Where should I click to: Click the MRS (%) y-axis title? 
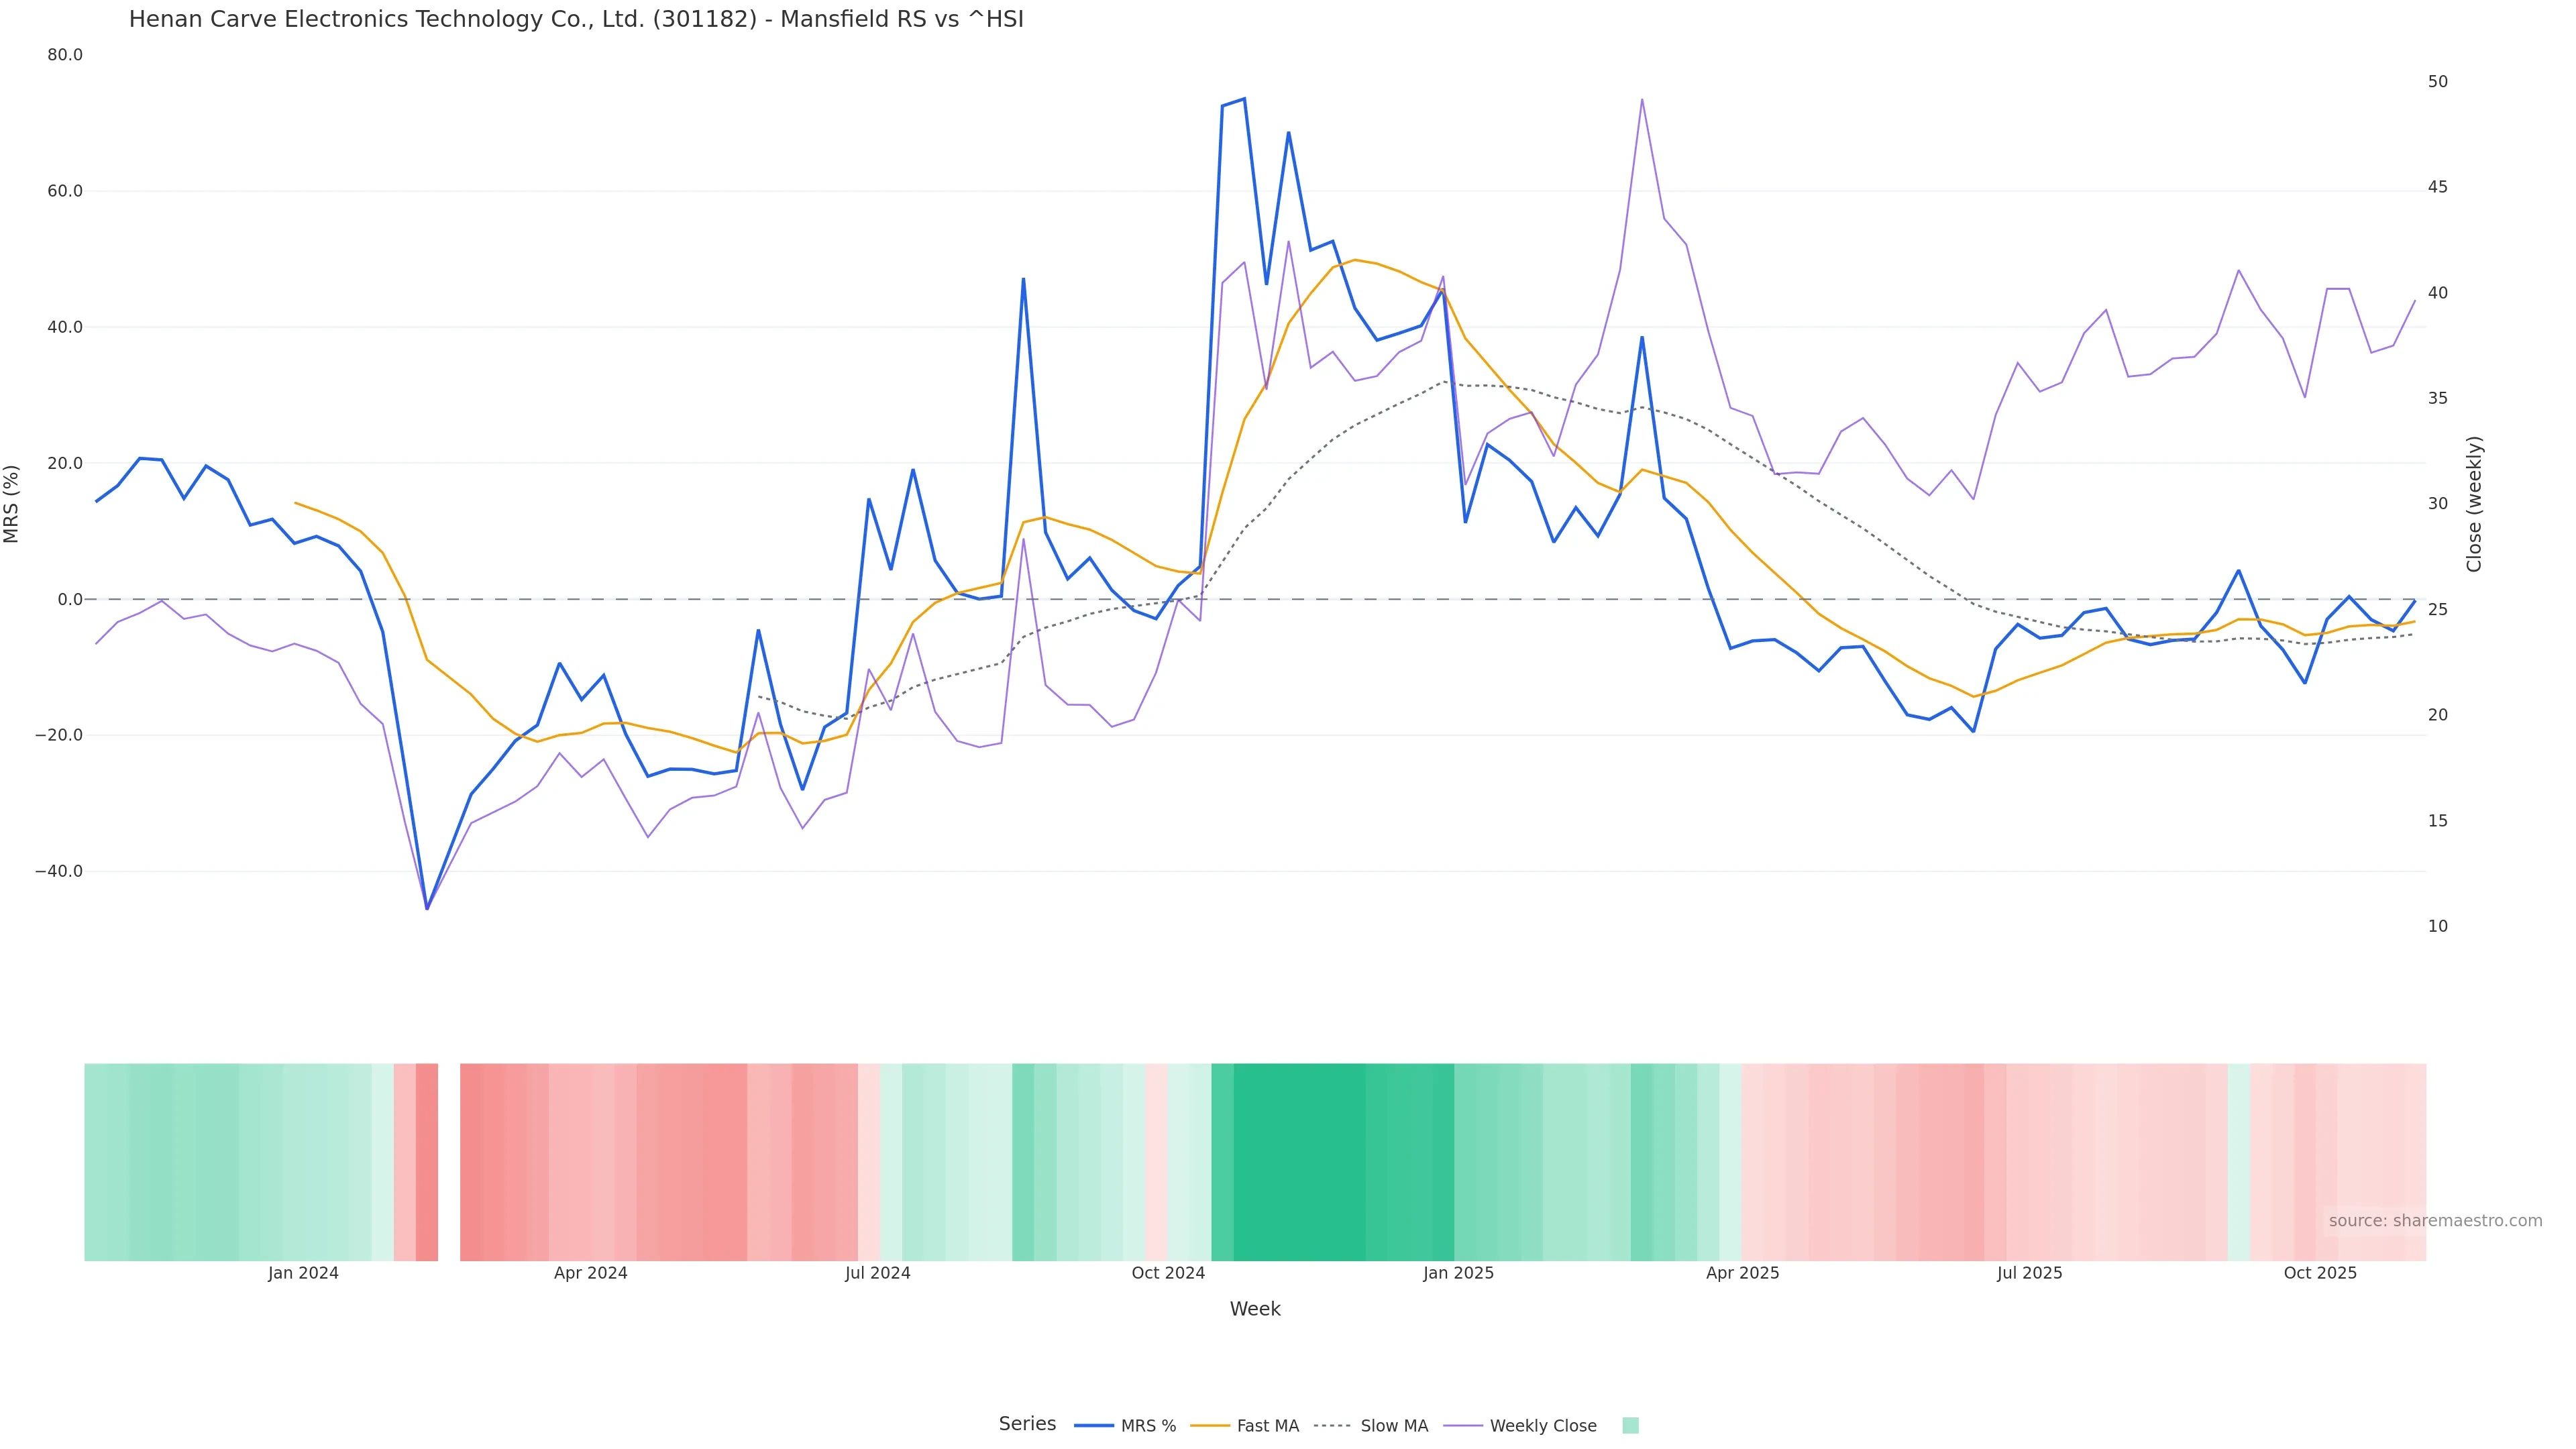pyautogui.click(x=12, y=504)
